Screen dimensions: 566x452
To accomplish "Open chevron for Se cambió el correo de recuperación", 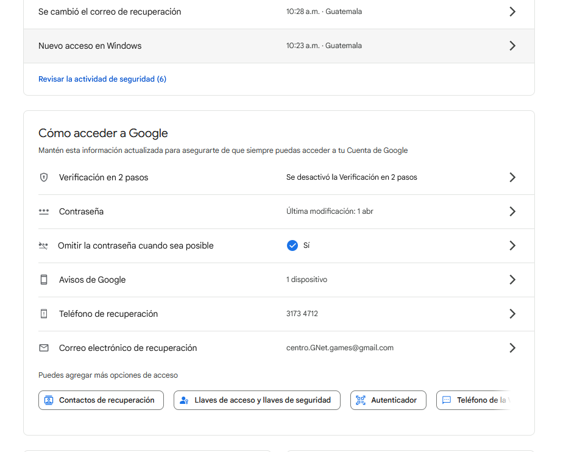I will (x=512, y=12).
